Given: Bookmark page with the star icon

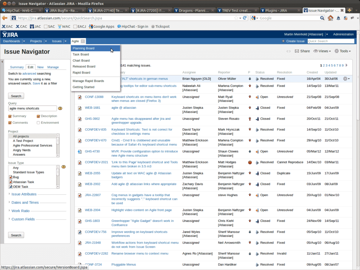Looking at the screenshot, I should (236, 18).
